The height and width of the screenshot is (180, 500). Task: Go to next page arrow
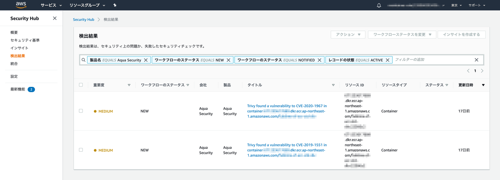[x=482, y=71]
